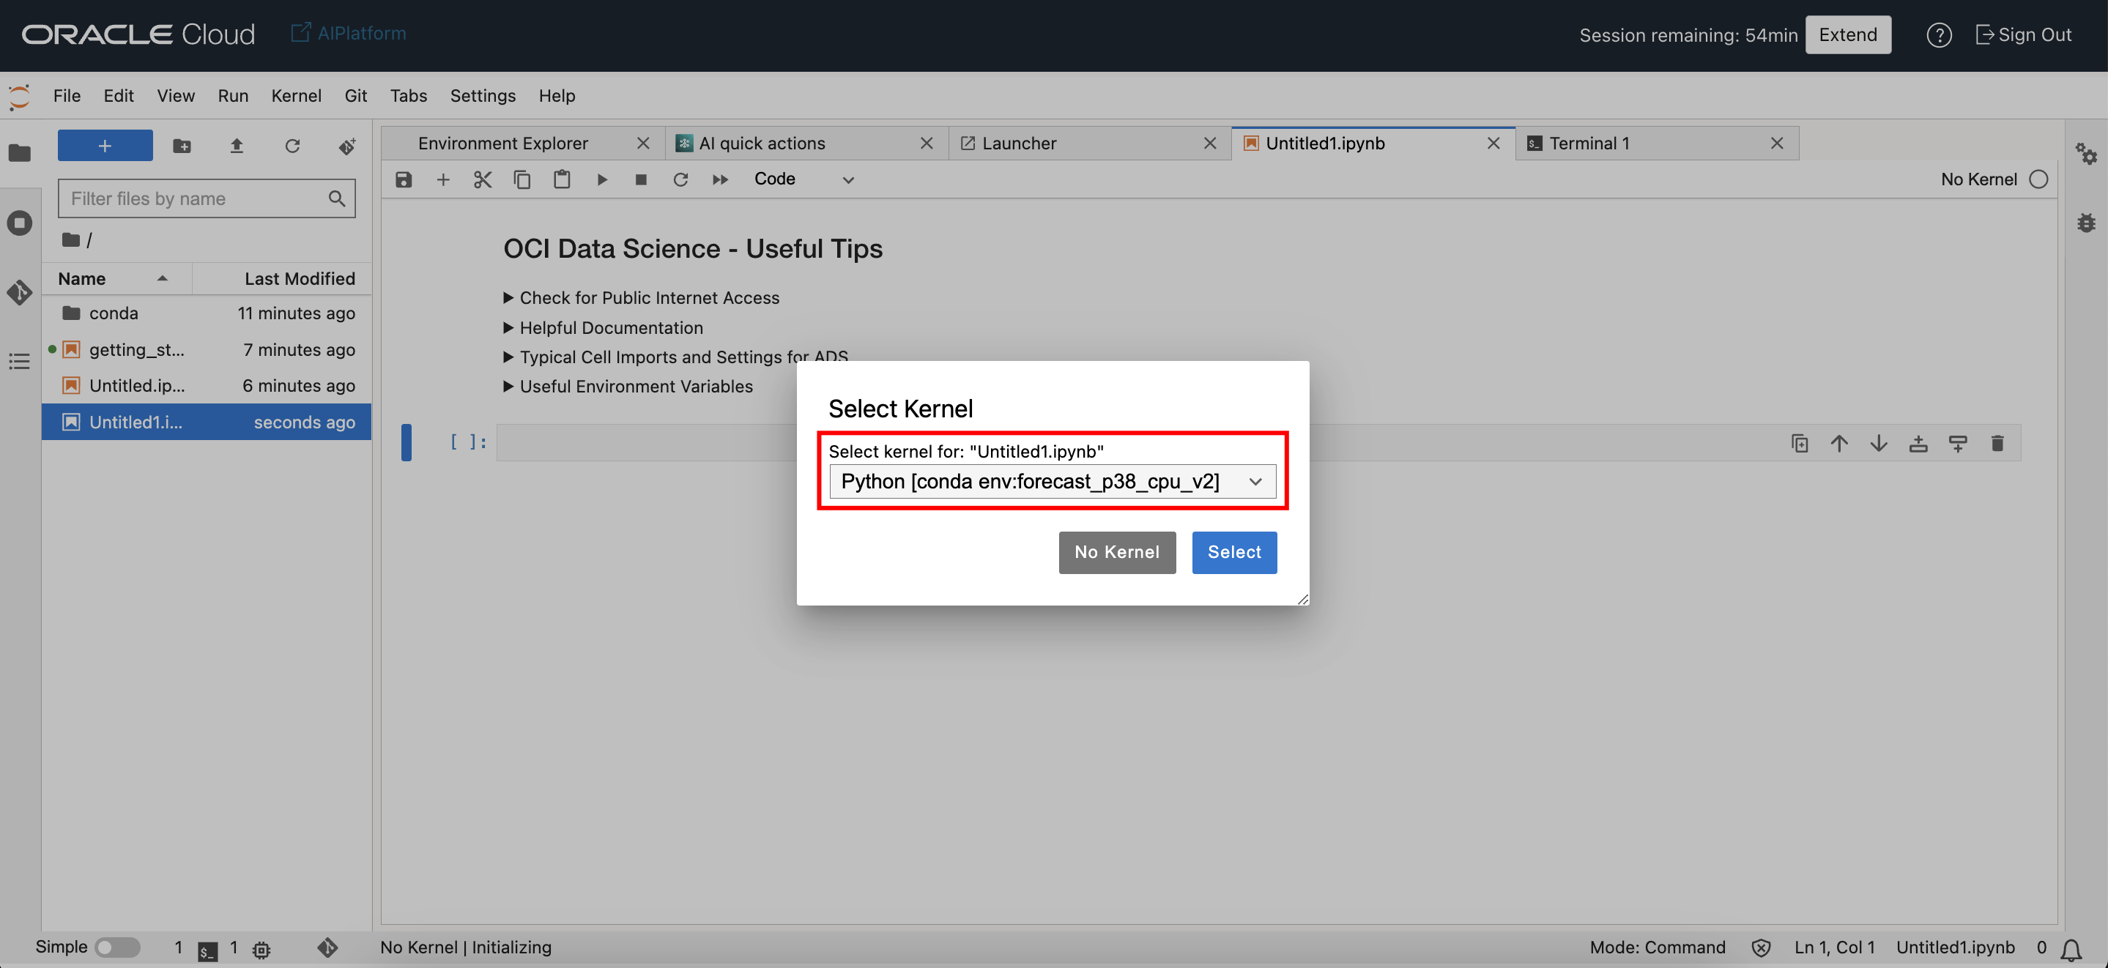Viewport: 2108px width, 968px height.
Task: Open running terminals and kernels sidebar
Action: (x=20, y=223)
